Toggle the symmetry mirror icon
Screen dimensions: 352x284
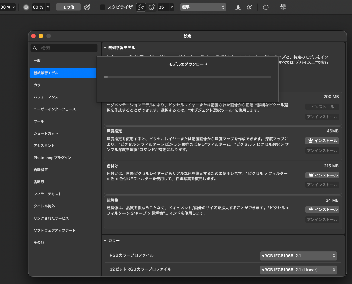[x=283, y=7]
